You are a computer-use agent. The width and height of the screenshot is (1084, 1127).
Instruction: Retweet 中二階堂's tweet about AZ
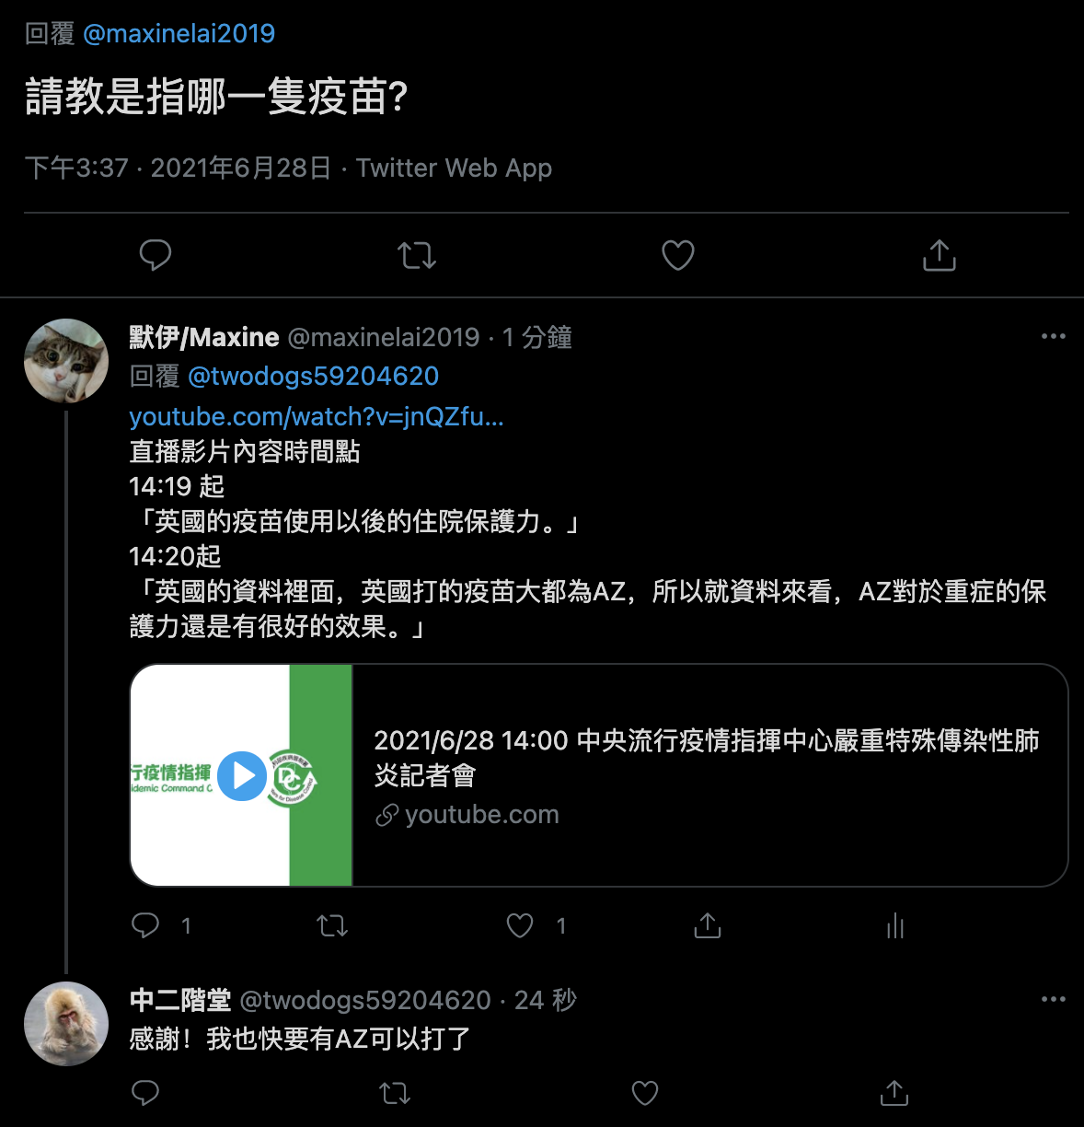(x=395, y=1093)
